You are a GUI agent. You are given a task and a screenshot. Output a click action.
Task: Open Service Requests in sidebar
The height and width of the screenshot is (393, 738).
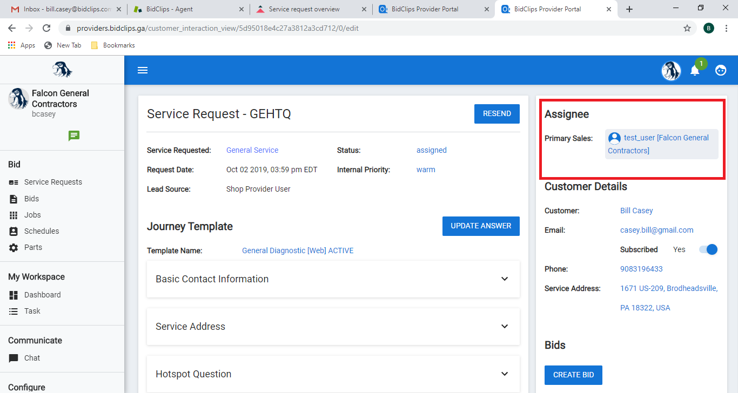tap(53, 182)
